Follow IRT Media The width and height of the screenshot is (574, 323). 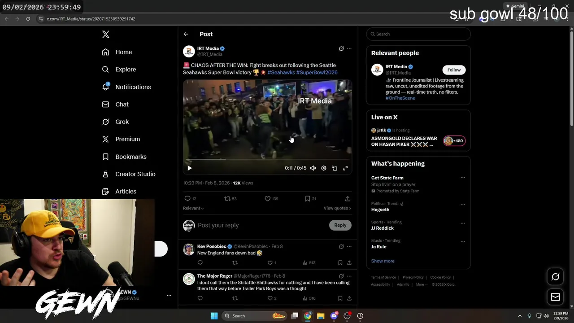pos(454,70)
